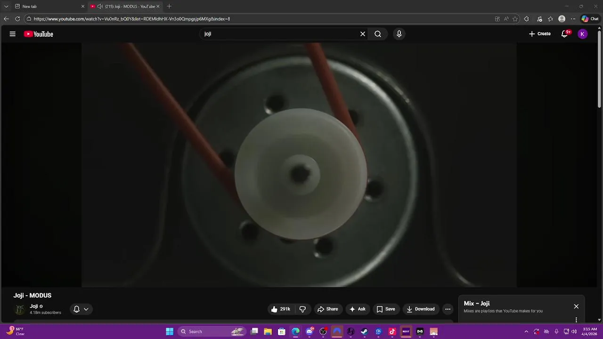The height and width of the screenshot is (339, 603).
Task: Add this page to browser favorites star
Action: pos(515,19)
